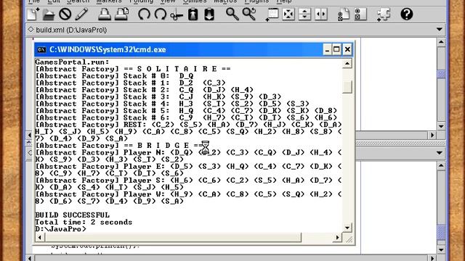The image size is (465, 261).
Task: Paste with the clipboard down-arrow icon
Action: 209,14
